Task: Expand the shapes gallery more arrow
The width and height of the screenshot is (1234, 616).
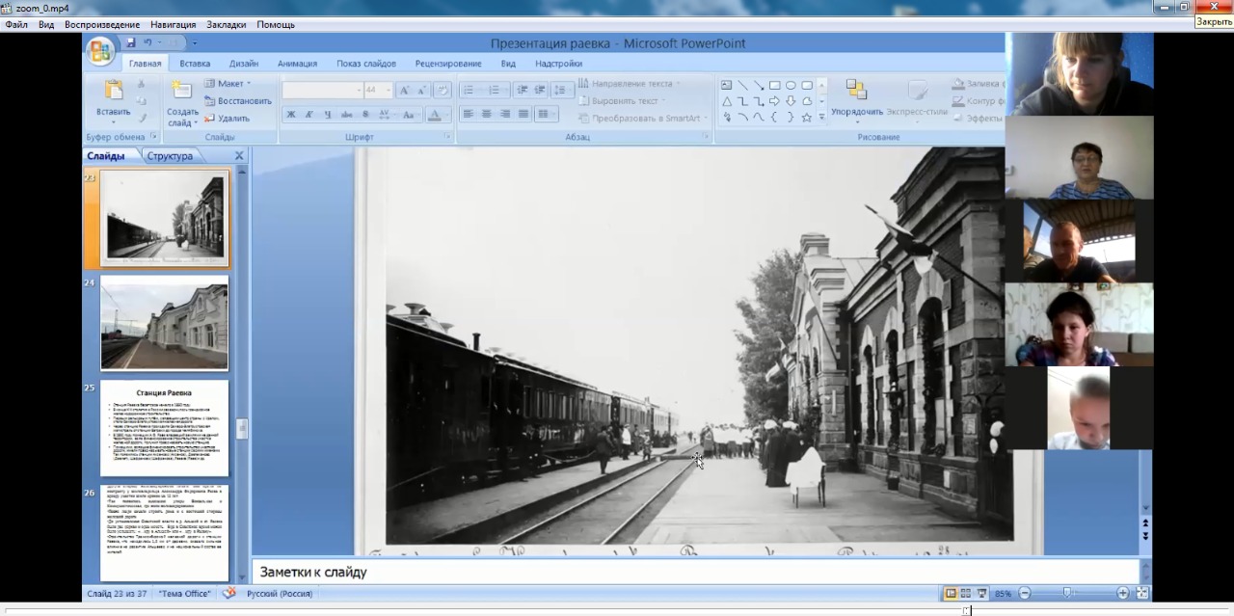Action: (821, 118)
